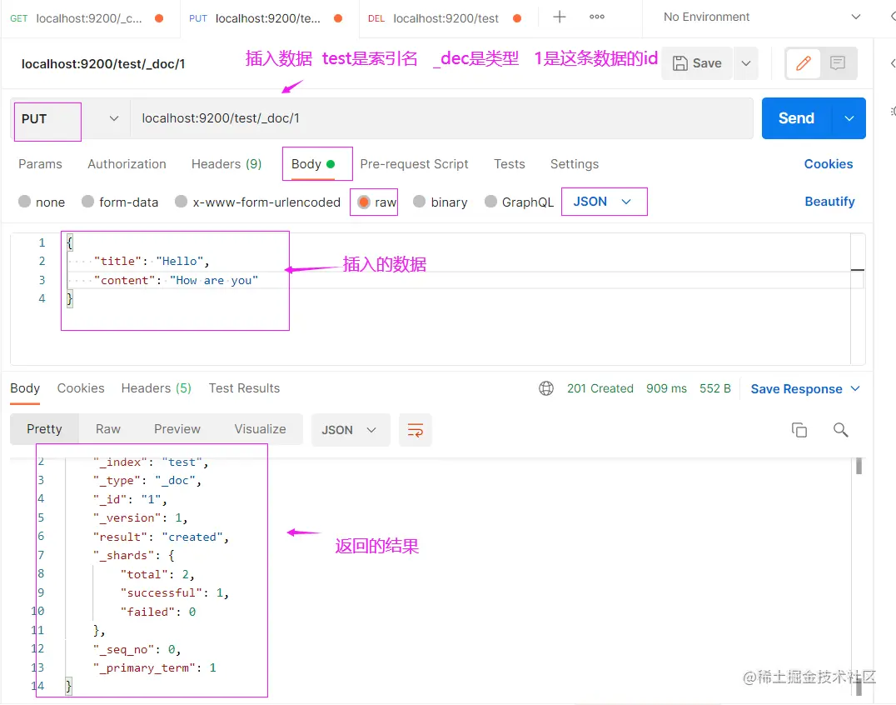Open the Cookies link
Viewport: 896px width, 705px height.
point(828,164)
